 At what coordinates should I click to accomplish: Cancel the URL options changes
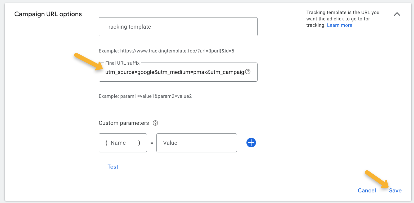367,191
